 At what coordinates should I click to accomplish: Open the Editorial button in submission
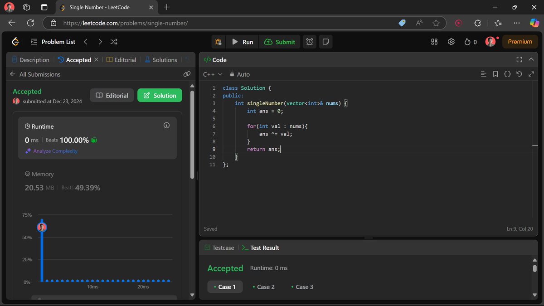(x=112, y=95)
